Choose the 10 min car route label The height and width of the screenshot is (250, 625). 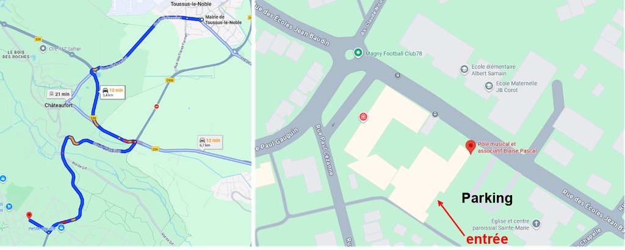112,92
